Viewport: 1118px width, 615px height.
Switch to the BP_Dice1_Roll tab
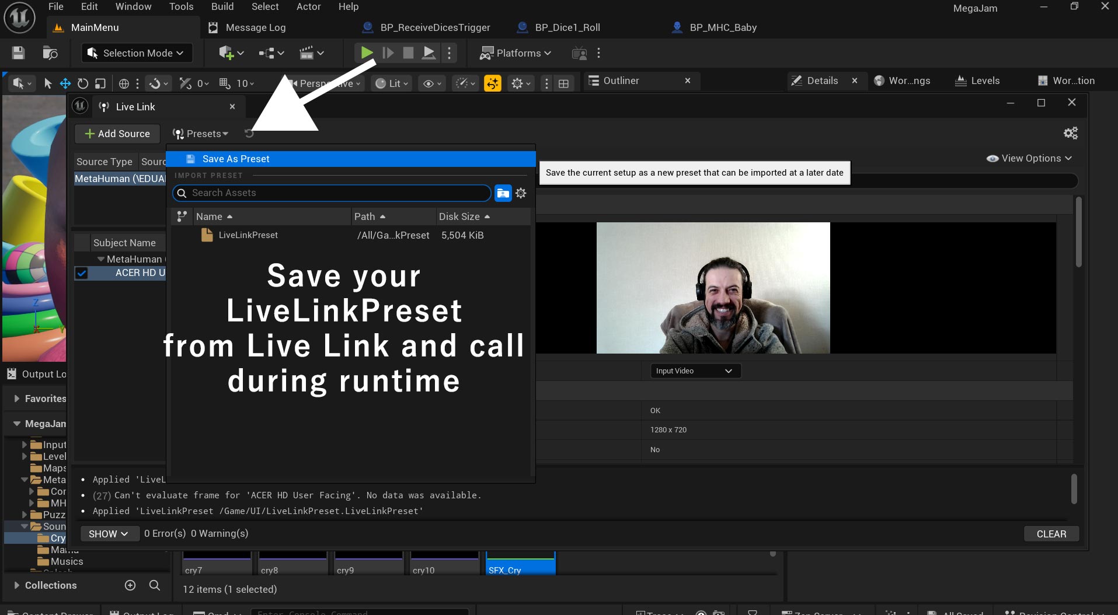click(567, 27)
